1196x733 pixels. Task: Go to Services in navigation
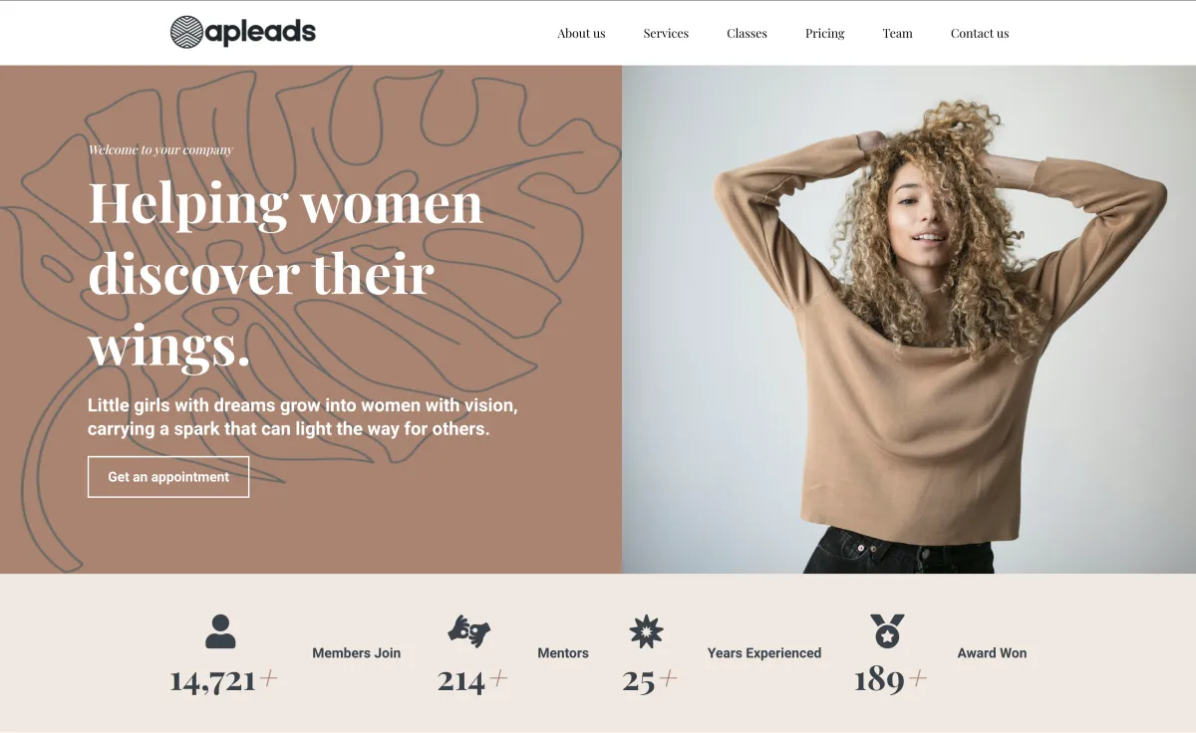pos(666,33)
